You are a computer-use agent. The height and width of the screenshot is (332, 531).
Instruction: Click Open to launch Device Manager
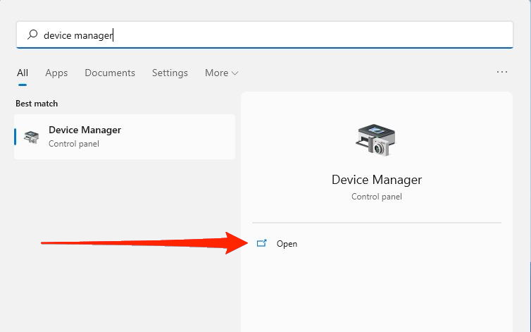(x=287, y=244)
